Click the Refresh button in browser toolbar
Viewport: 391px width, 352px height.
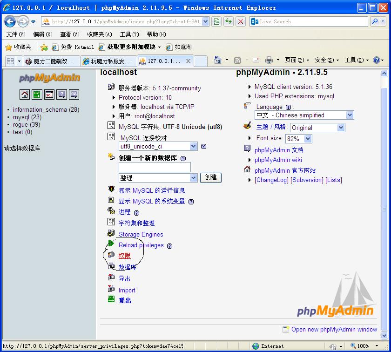coord(229,21)
